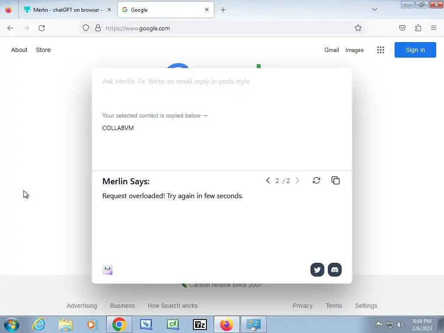444x333 pixels.
Task: Click the forward navigation arrow
Action: [26, 28]
